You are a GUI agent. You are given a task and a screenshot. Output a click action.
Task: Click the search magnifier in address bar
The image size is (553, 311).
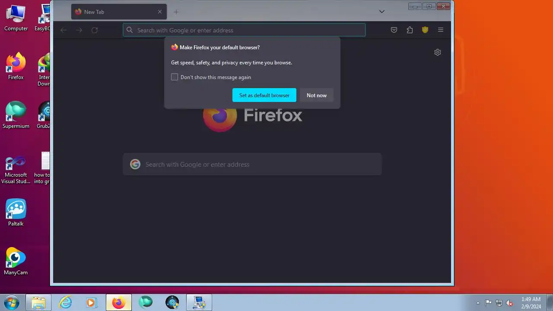pyautogui.click(x=130, y=30)
